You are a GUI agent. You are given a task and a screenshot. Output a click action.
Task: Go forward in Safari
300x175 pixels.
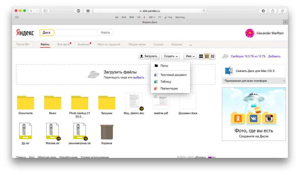37,11
